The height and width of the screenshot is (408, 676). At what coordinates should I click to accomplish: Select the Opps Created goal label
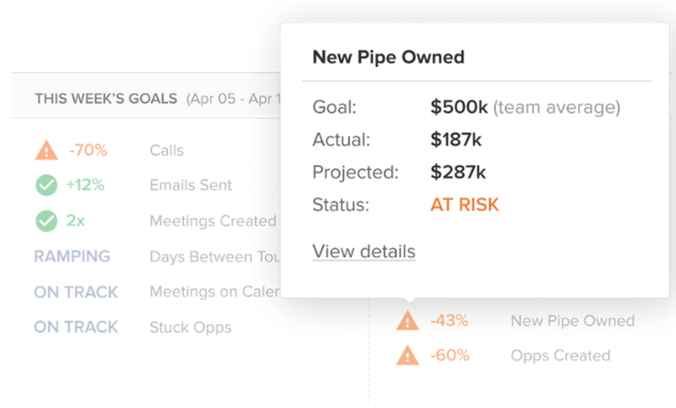[x=560, y=355]
